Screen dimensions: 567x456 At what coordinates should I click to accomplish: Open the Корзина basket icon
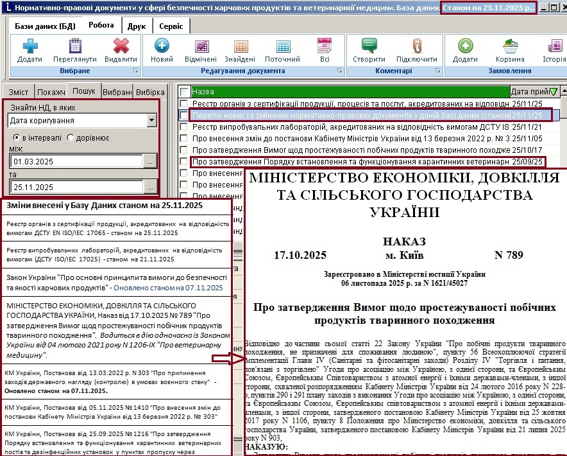510,49
